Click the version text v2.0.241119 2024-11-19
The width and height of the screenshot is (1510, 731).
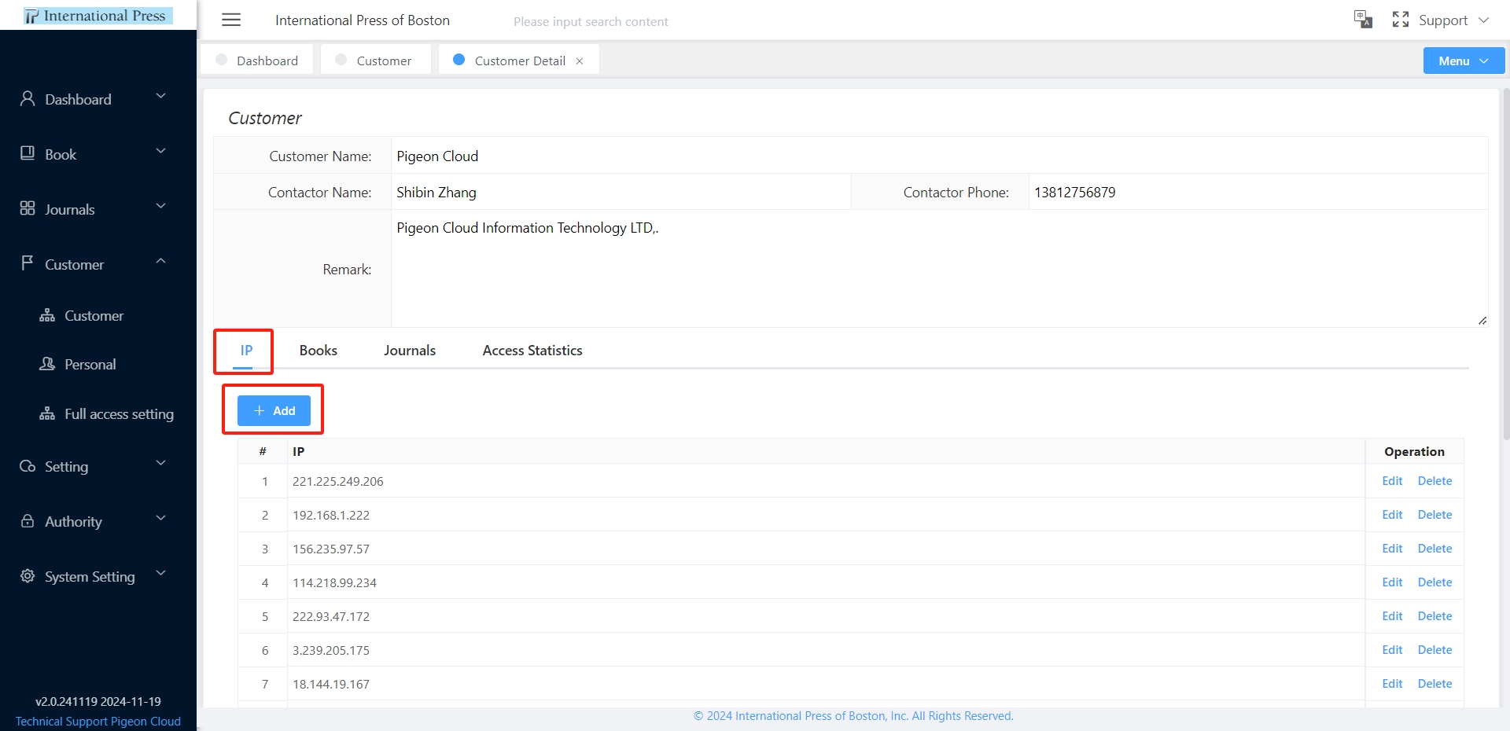[98, 701]
